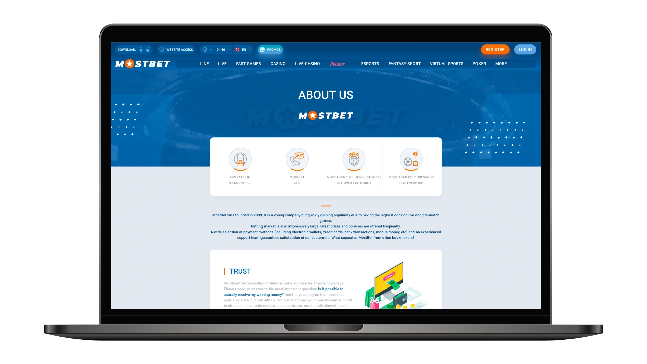Click the LIVE tab in navigation
The image size is (647, 364).
(x=222, y=64)
